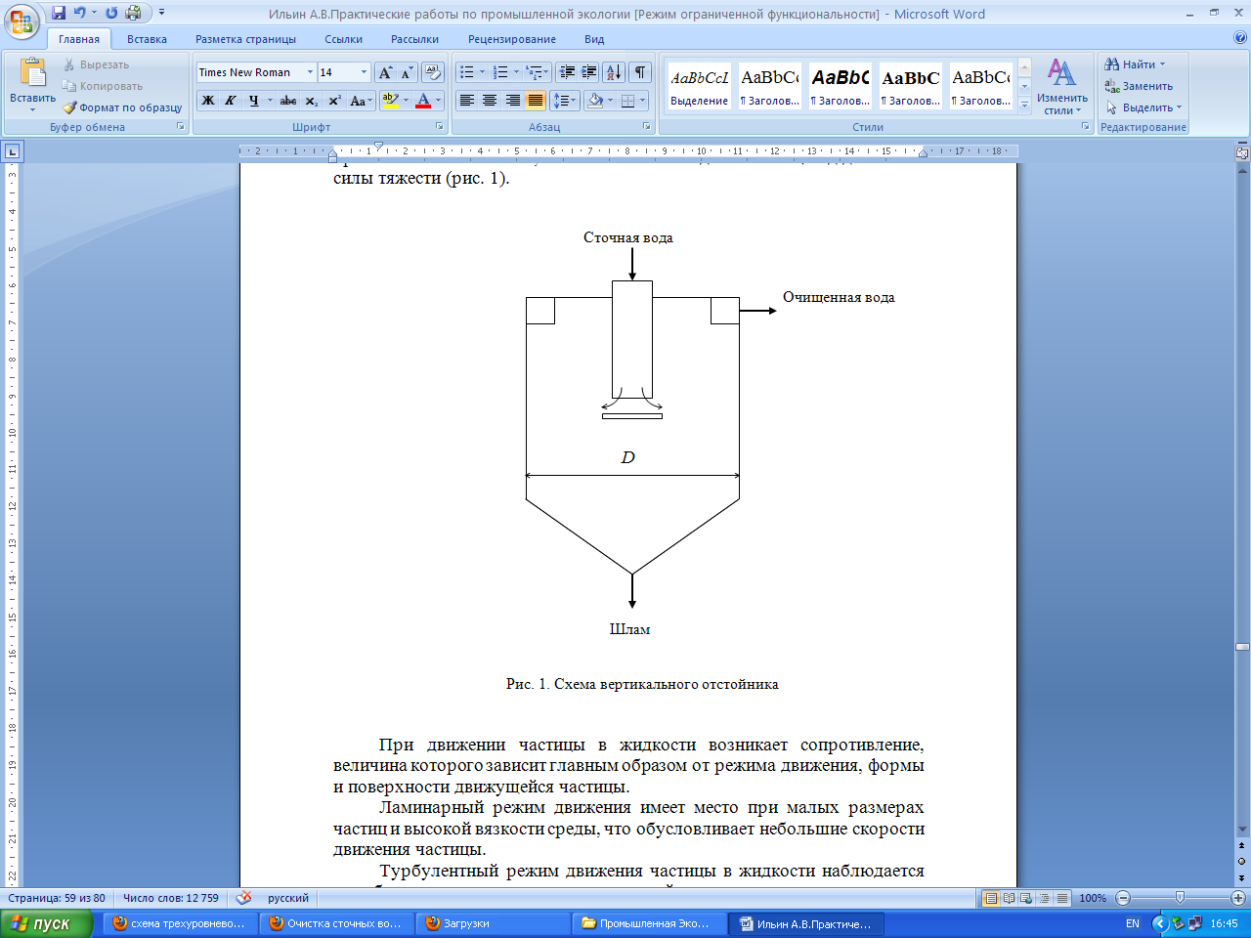This screenshot has width=1251, height=938.
Task: Click the Вставить paste icon
Action: [x=32, y=73]
